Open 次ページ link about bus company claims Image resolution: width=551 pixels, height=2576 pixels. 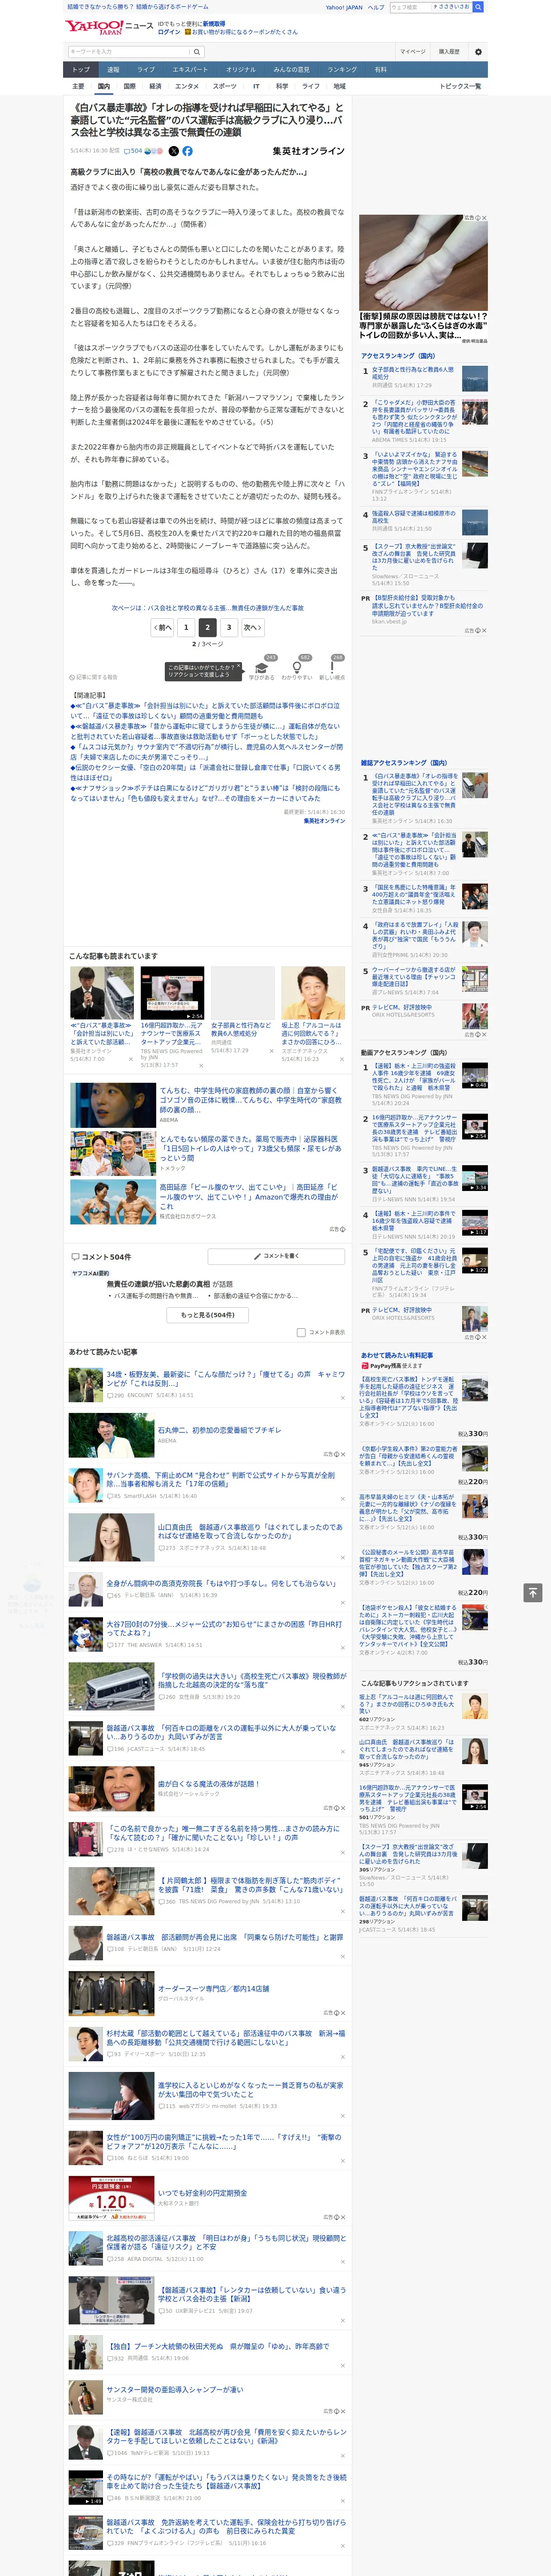[208, 607]
